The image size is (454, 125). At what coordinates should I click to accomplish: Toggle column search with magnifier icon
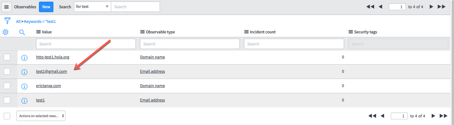tap(22, 32)
